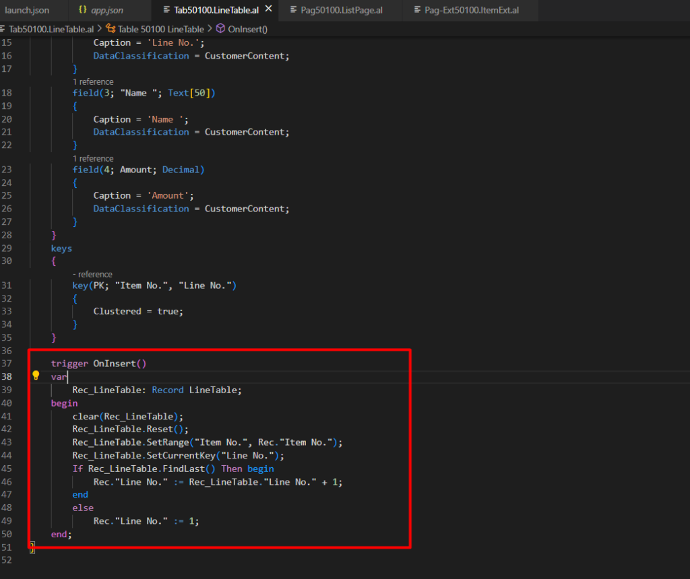
Task: Click 'Reset' method on line 42
Action: (160, 429)
